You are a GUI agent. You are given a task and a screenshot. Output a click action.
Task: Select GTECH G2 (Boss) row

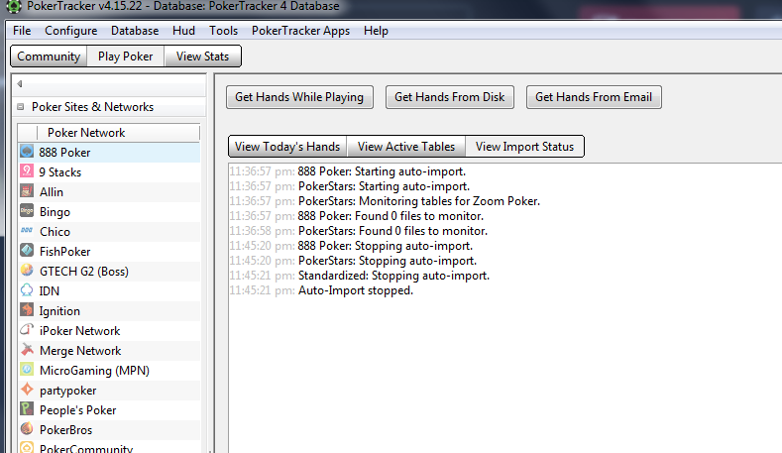[x=109, y=272]
